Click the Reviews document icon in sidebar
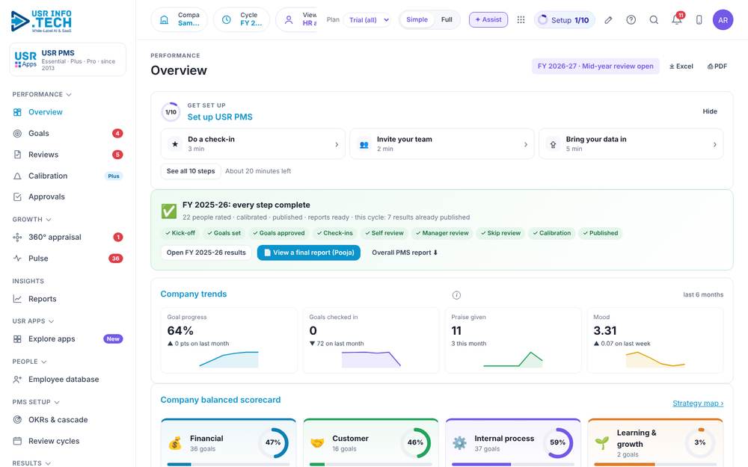Image resolution: width=748 pixels, height=467 pixels. click(17, 155)
